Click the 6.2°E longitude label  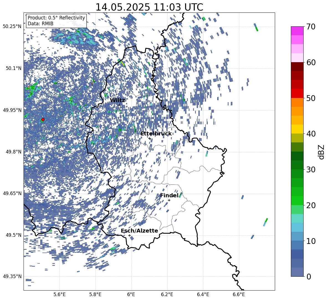click(167, 294)
